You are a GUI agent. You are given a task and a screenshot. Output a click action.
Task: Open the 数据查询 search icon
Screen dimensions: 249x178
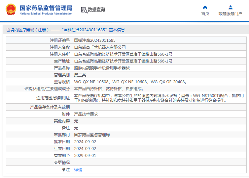coord(84,10)
